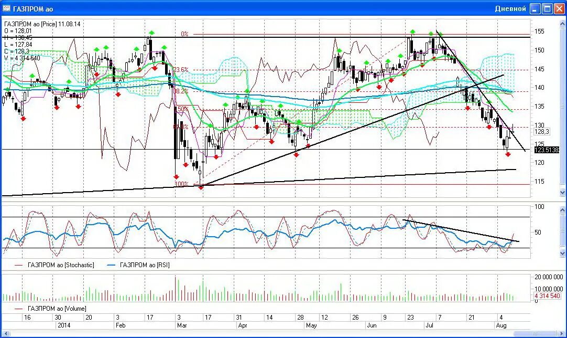Click the price panel scroll-down arrow
The height and width of the screenshot is (338, 567).
pyautogui.click(x=562, y=193)
